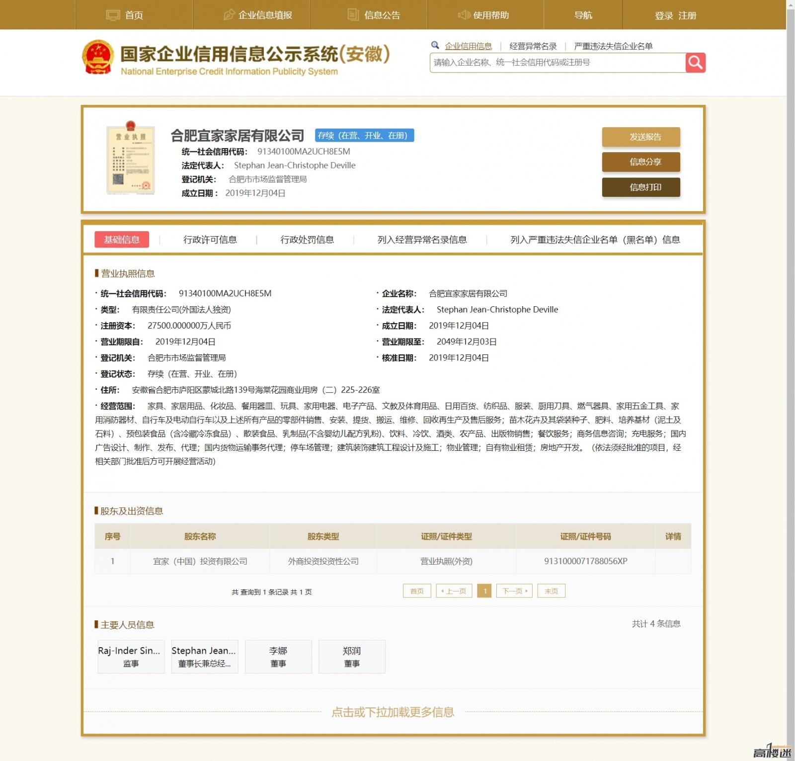Click the company title 合肥宜家家居有限公司
Image resolution: width=795 pixels, height=761 pixels.
click(238, 135)
